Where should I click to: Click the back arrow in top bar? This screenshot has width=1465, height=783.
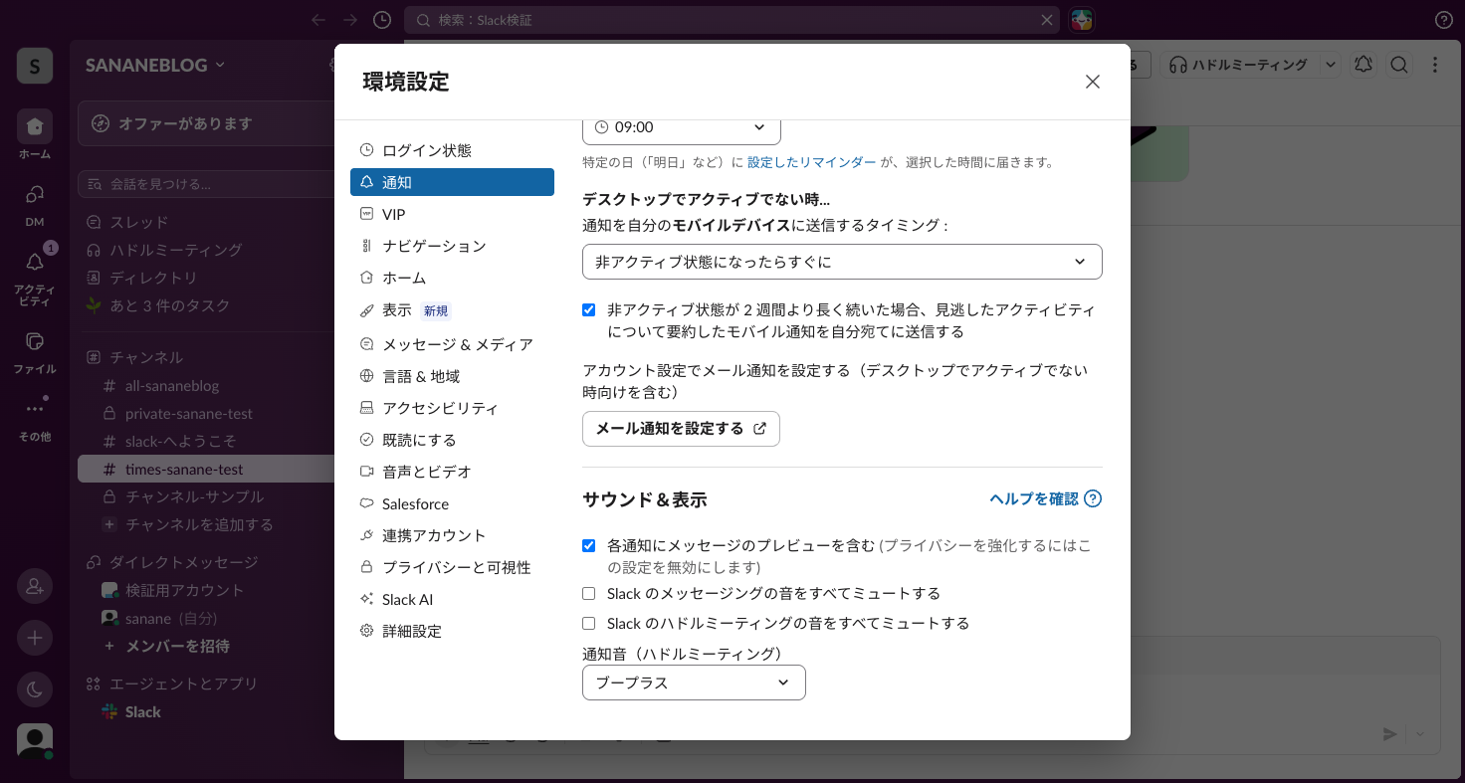coord(318,20)
